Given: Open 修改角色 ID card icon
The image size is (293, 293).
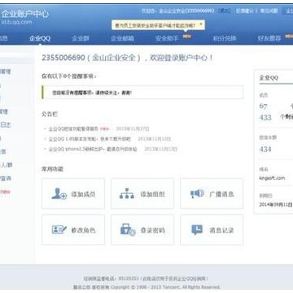Looking at the screenshot, I should (x=59, y=230).
